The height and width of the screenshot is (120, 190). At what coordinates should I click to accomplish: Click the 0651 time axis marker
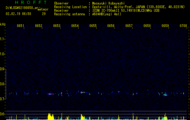coord(21,26)
